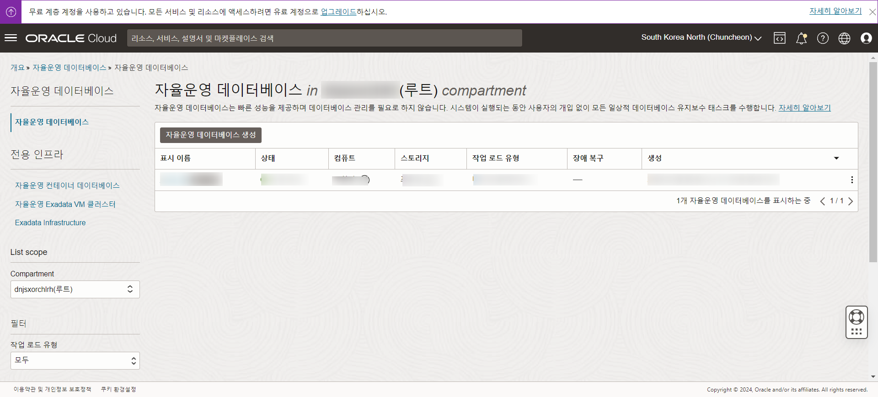Open 이용약관 및 개인정보 보호정책 footer link

[52, 389]
